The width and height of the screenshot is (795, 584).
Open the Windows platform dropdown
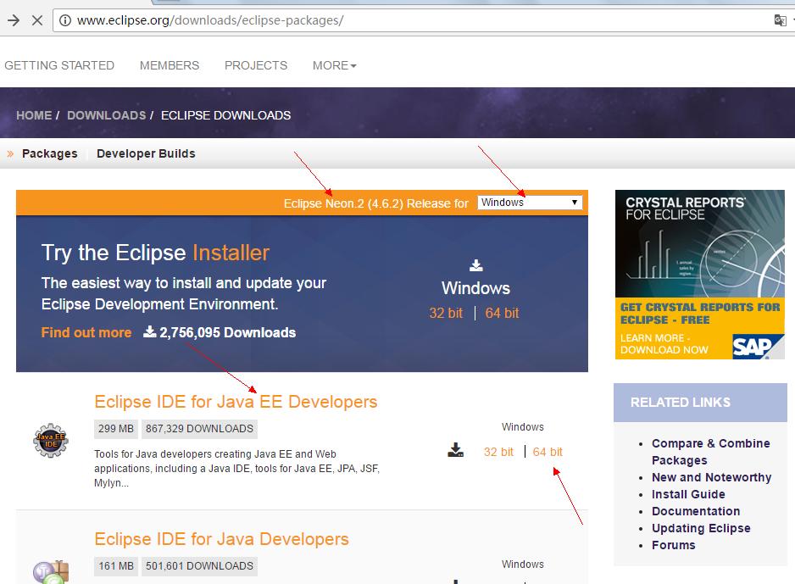tap(530, 203)
